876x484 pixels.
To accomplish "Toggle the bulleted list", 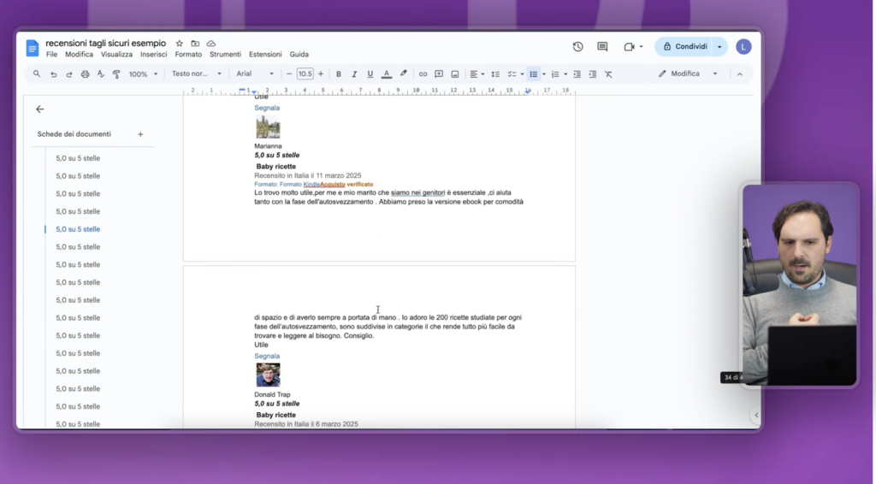I will 533,74.
